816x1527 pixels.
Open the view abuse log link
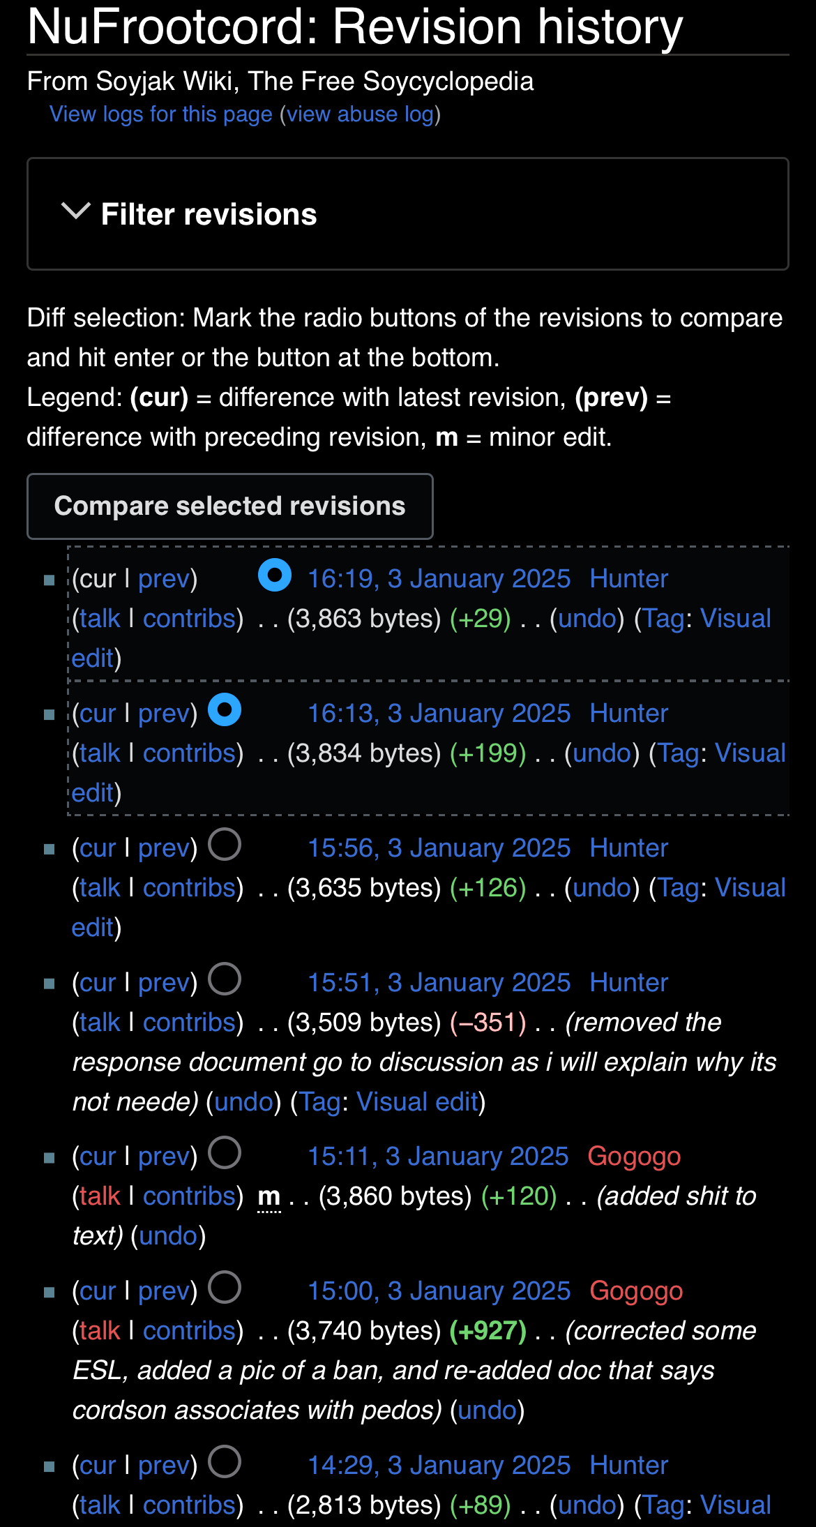tap(360, 114)
